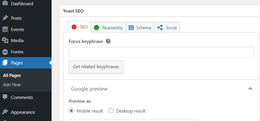This screenshot has width=260, height=121.
Task: Click the Posts pushpin icon
Action: (x=5, y=18)
